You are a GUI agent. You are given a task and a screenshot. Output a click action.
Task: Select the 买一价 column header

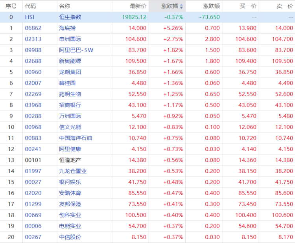pyautogui.click(x=248, y=6)
